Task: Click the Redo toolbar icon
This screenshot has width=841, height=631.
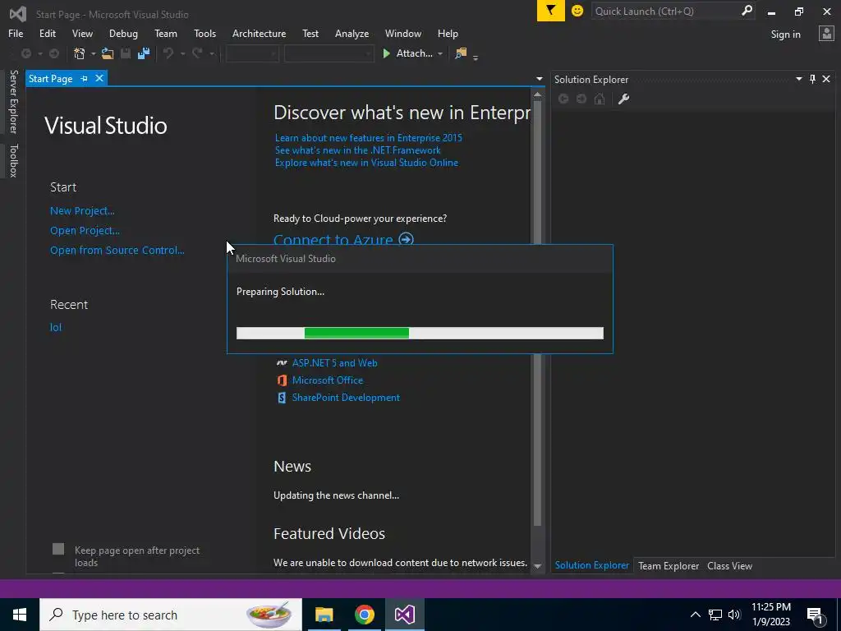Action: pyautogui.click(x=197, y=53)
